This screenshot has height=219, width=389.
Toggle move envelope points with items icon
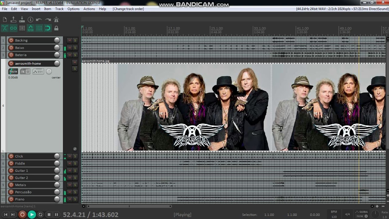point(30,28)
